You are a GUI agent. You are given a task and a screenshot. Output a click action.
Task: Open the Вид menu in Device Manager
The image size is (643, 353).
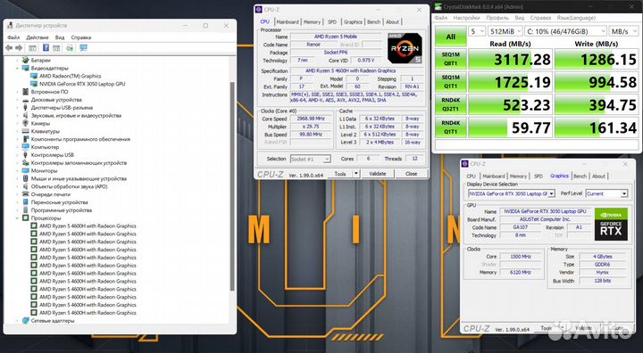60,37
